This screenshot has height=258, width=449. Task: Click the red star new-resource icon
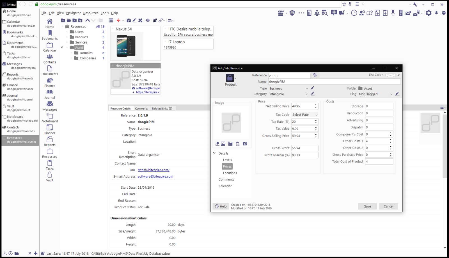click(x=118, y=20)
